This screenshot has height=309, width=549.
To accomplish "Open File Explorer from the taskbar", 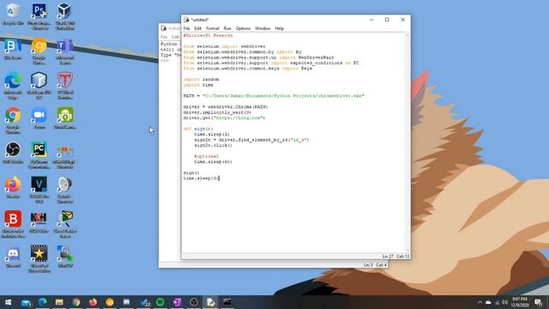I will (x=59, y=301).
